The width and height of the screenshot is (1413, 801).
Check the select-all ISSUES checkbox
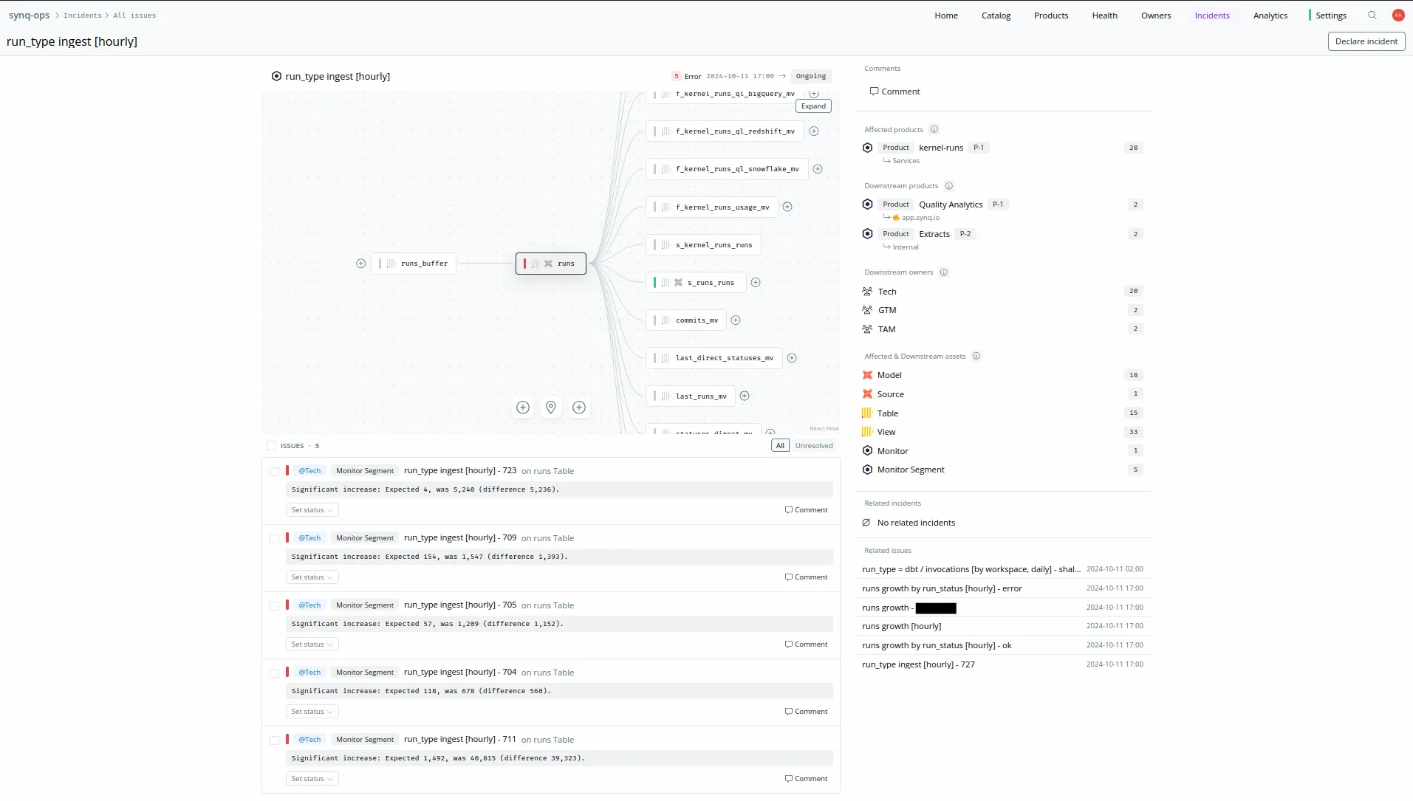272,446
